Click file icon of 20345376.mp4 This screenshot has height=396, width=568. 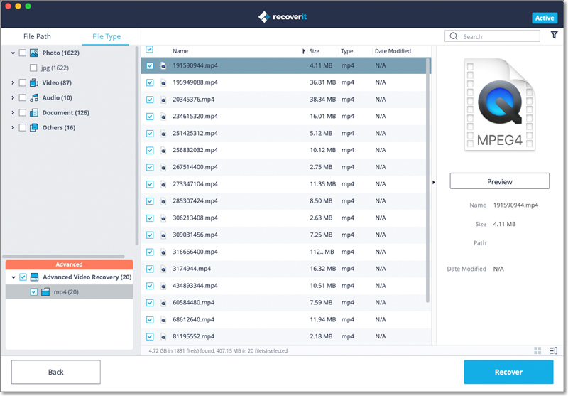pos(163,100)
